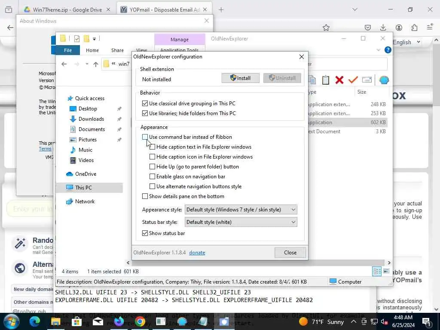Screen dimensions: 440x330
Task: Open Status bar style dropdown
Action: [x=241, y=222]
